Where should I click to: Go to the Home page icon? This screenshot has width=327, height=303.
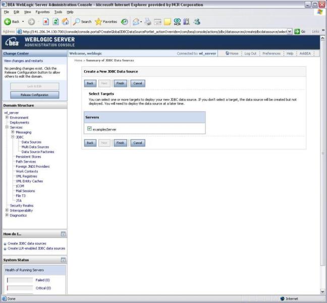(65, 22)
